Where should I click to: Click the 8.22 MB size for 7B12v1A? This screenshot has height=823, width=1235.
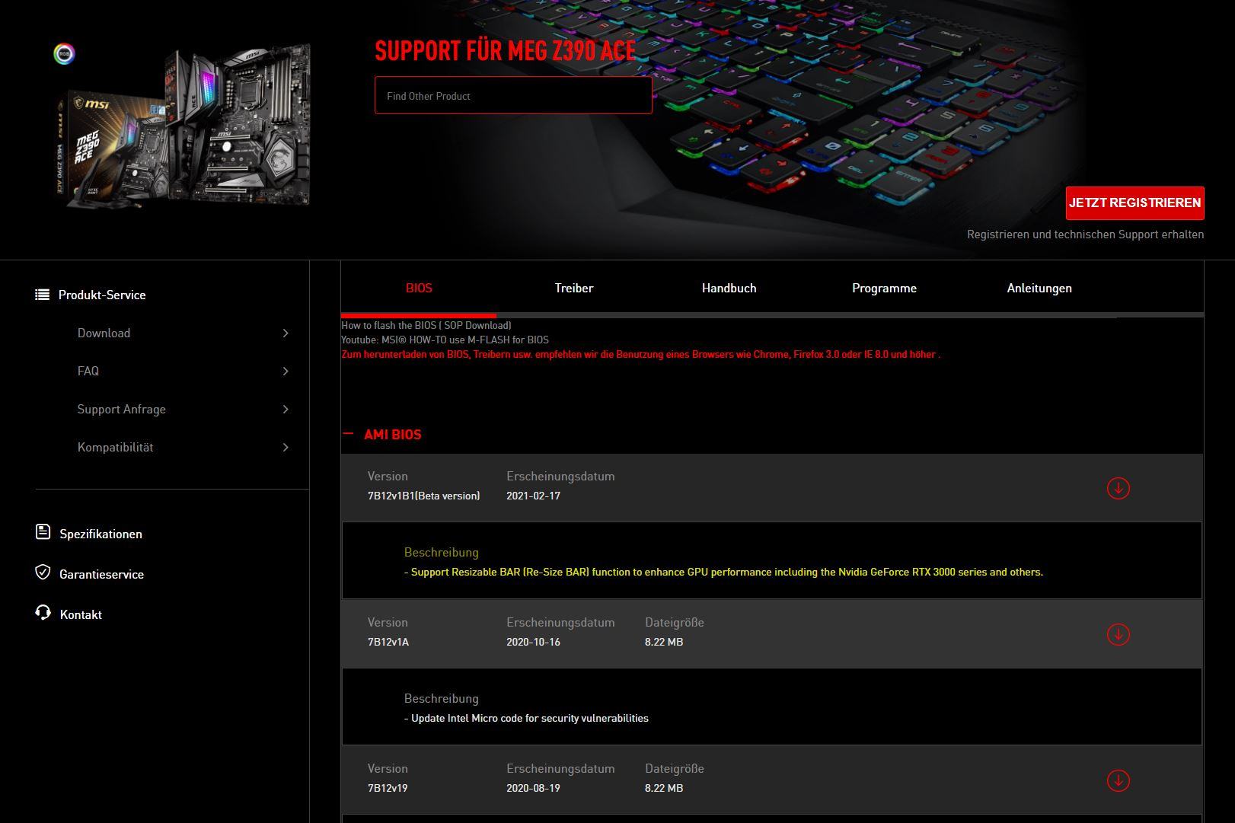click(664, 642)
